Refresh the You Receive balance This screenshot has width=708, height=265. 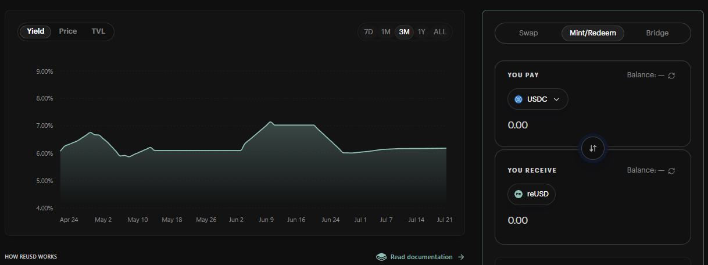[x=671, y=171]
